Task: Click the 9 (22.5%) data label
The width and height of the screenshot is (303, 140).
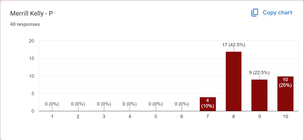Action: click(259, 73)
